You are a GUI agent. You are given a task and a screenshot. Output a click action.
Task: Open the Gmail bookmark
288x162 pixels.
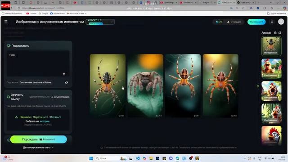tap(77, 13)
